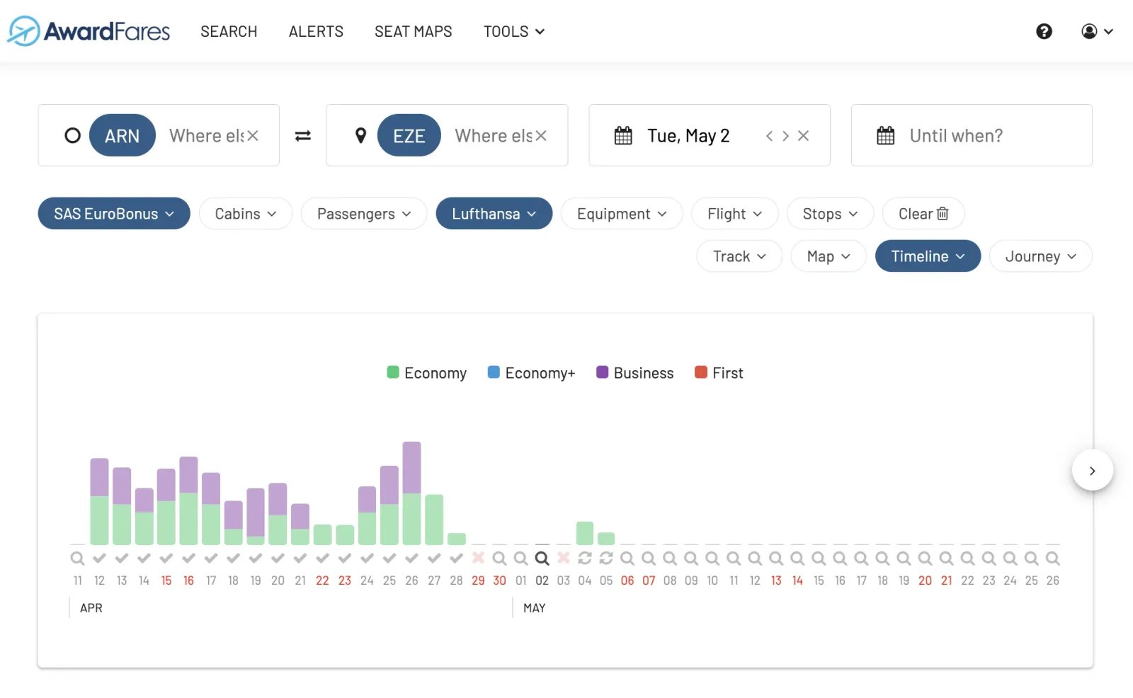Click the Until when calendar icon
This screenshot has height=698, width=1133.
click(886, 135)
